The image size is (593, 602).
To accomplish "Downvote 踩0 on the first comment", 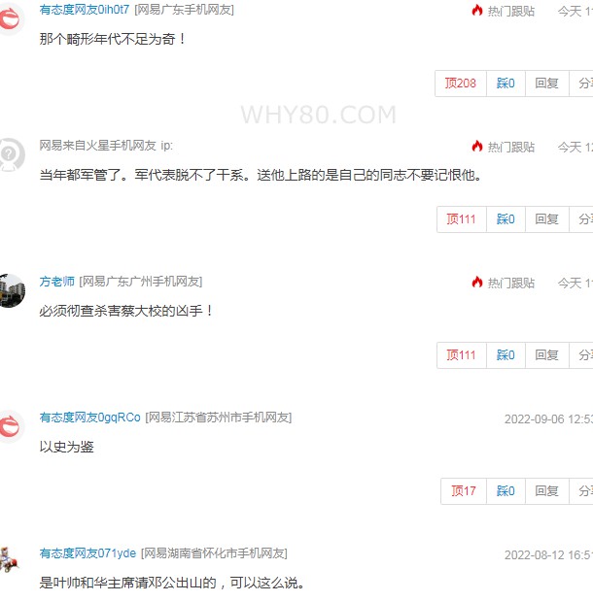I will pyautogui.click(x=506, y=84).
